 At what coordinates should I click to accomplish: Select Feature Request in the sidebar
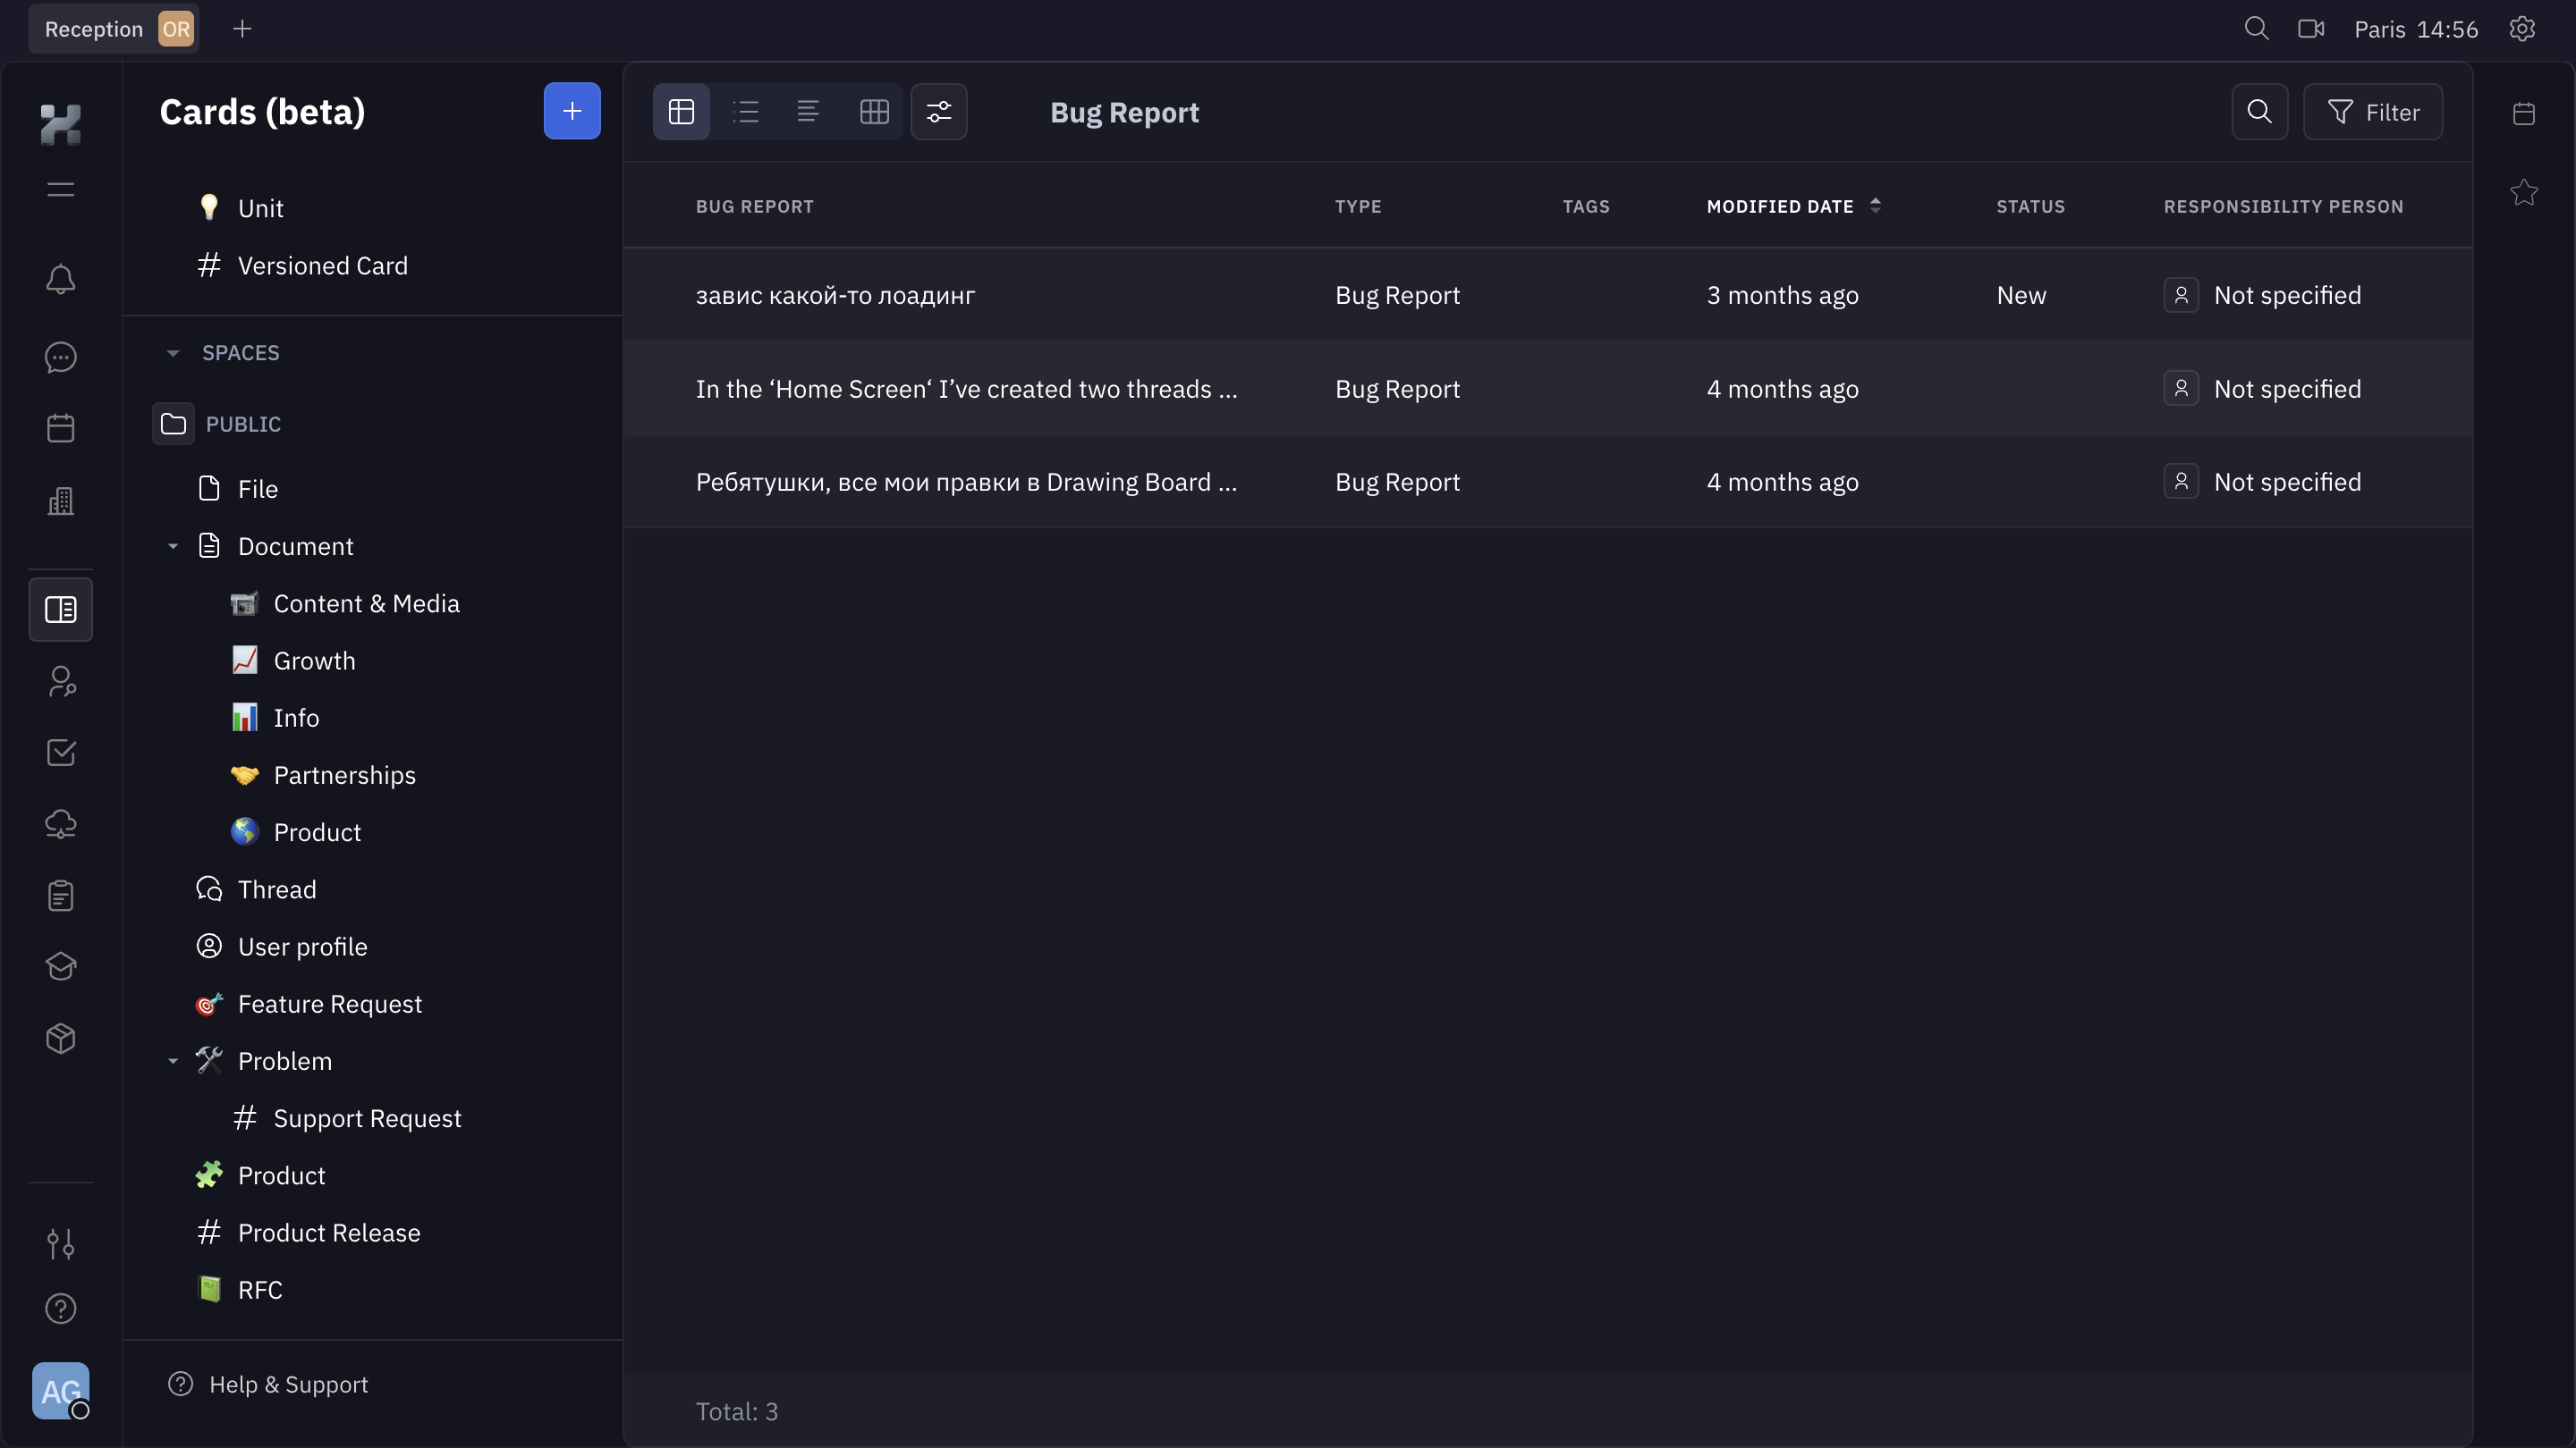tap(329, 1005)
